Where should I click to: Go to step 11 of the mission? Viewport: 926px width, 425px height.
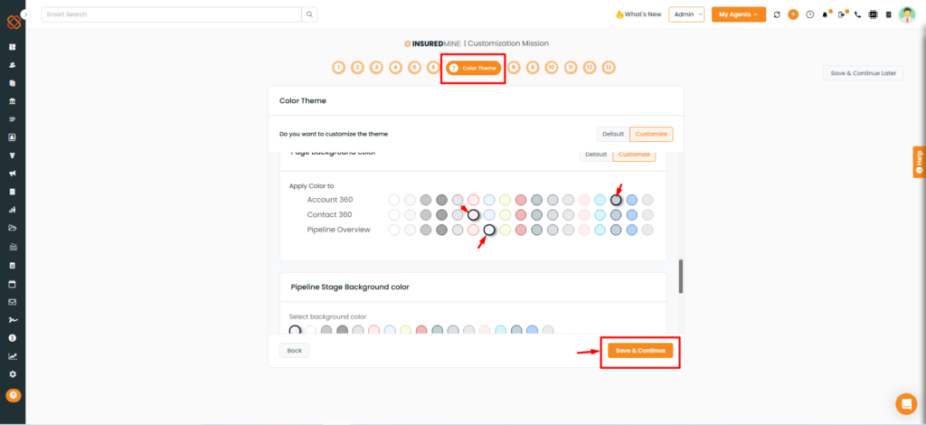click(x=571, y=67)
